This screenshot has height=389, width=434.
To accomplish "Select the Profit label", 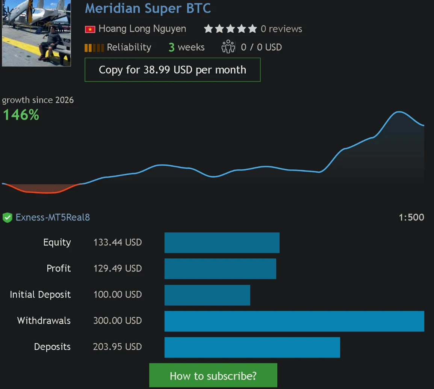I will coord(59,268).
